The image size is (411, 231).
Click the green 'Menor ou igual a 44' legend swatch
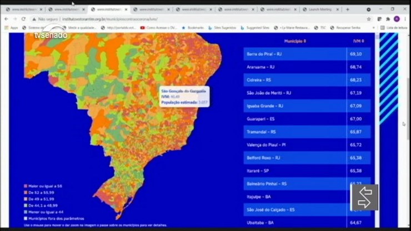26,211
